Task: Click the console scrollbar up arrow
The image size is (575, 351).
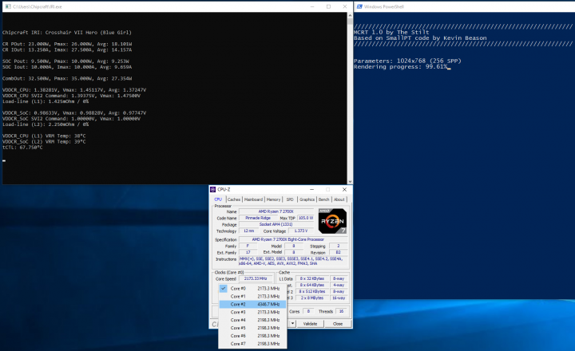Action: pos(350,15)
